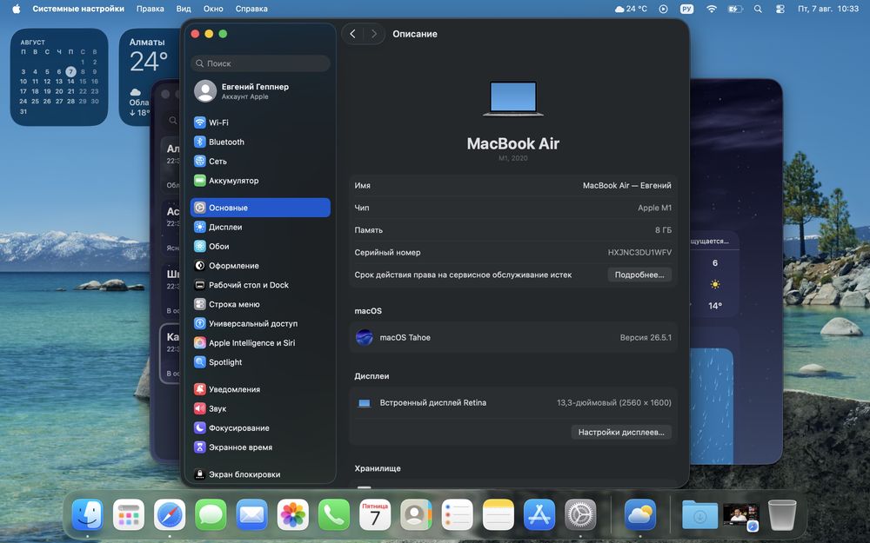Open the Apple menu
The height and width of the screenshot is (543, 870).
[16, 9]
